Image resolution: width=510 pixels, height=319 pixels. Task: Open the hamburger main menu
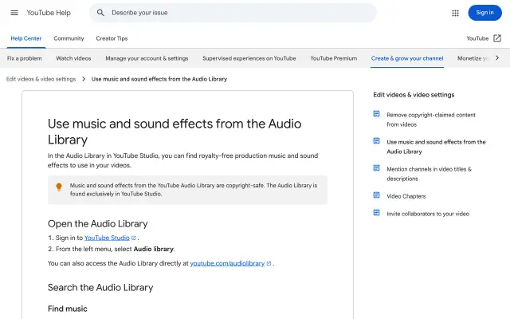click(14, 13)
